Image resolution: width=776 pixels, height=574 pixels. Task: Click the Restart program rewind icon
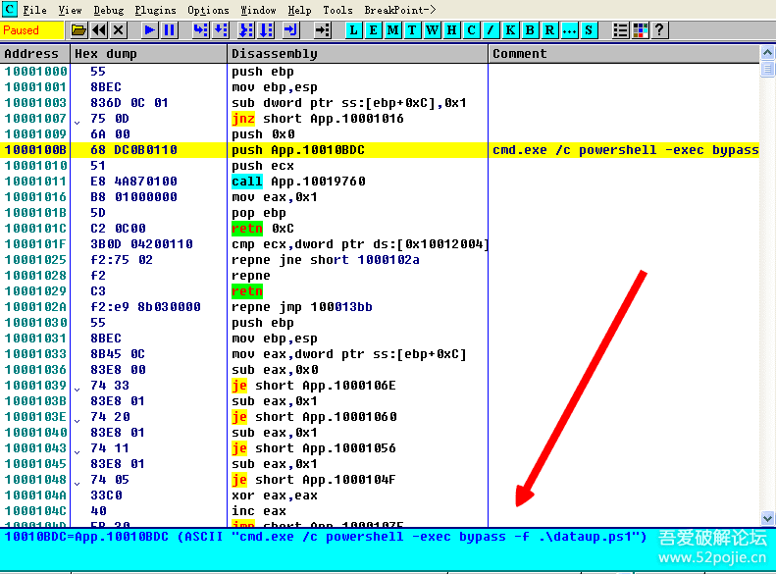click(99, 30)
